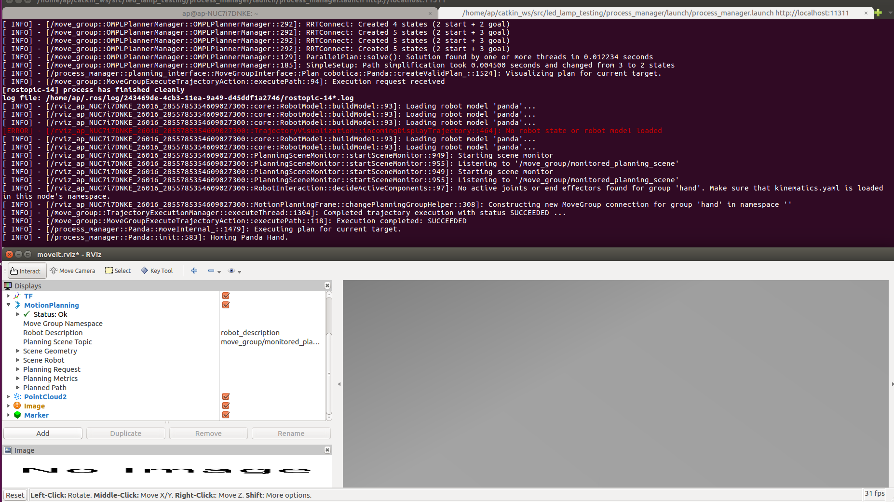Disable the MotionPlanning display checkbox
This screenshot has height=502, width=894.
point(226,305)
